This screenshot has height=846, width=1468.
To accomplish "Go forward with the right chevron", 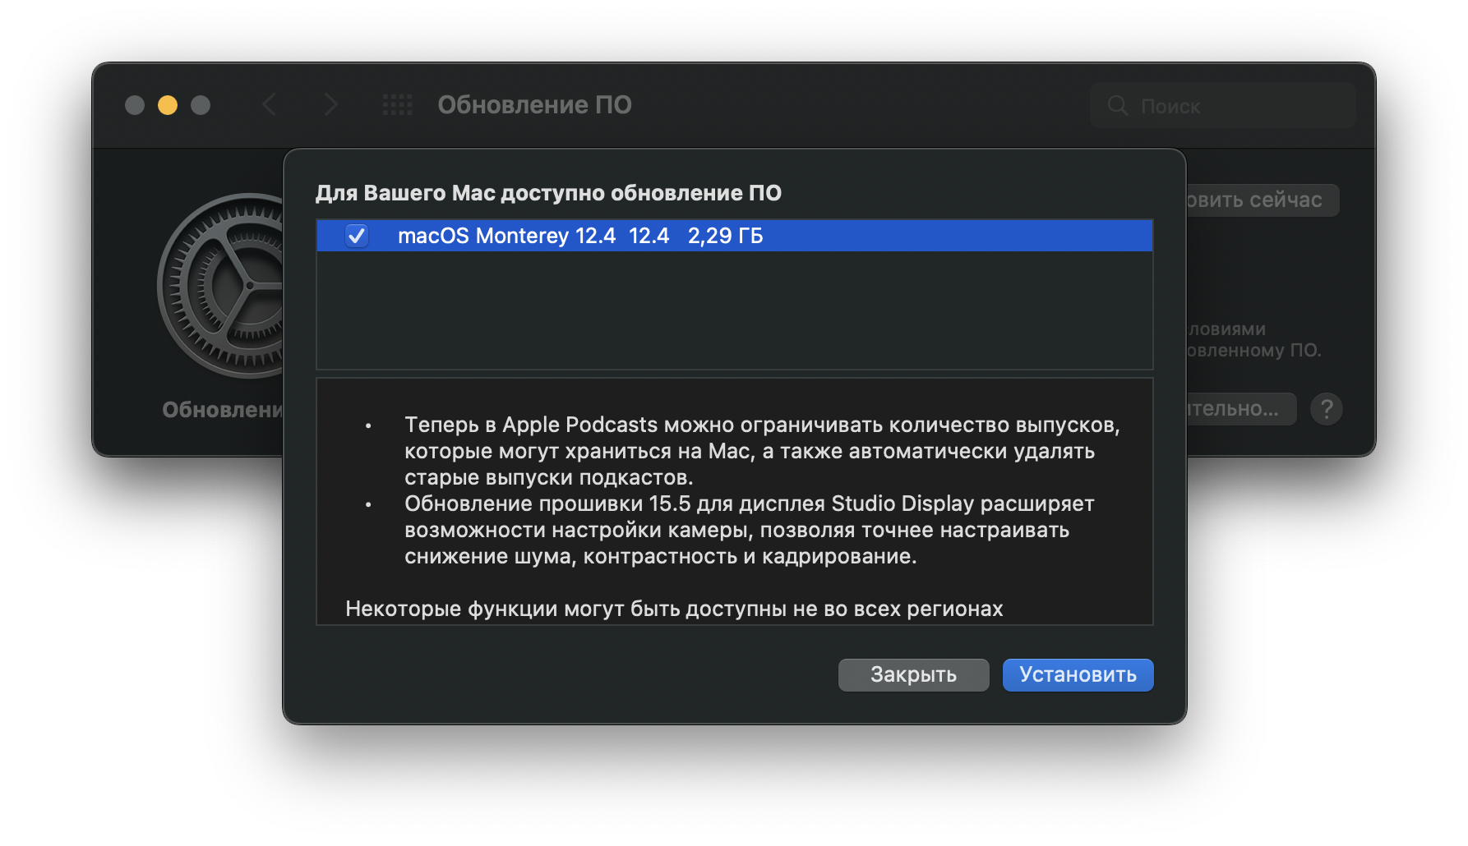I will [330, 105].
